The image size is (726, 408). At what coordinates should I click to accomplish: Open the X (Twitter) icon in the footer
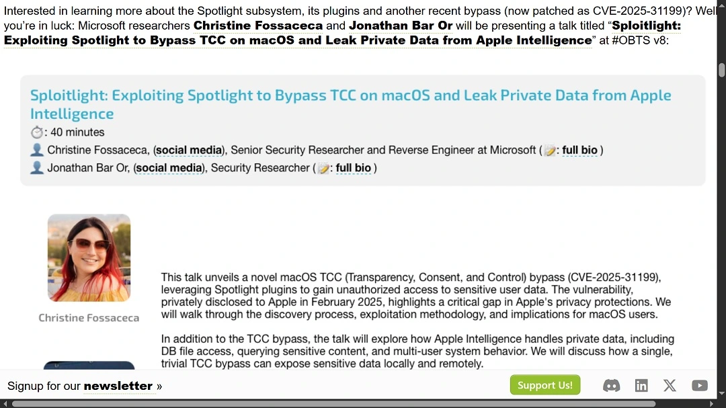(670, 385)
